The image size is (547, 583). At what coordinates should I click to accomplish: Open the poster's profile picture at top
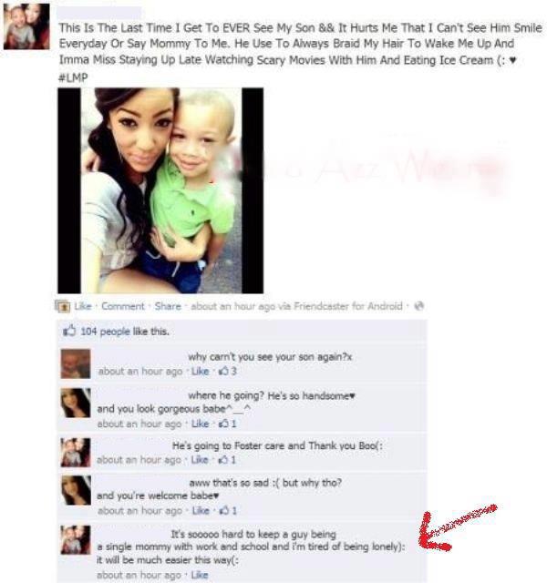click(x=26, y=26)
